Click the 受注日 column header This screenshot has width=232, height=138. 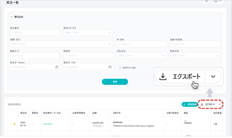tap(23, 113)
